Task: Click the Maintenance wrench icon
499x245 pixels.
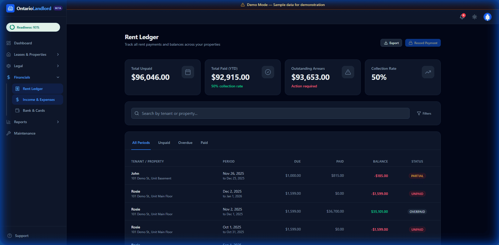Action: tap(9, 133)
